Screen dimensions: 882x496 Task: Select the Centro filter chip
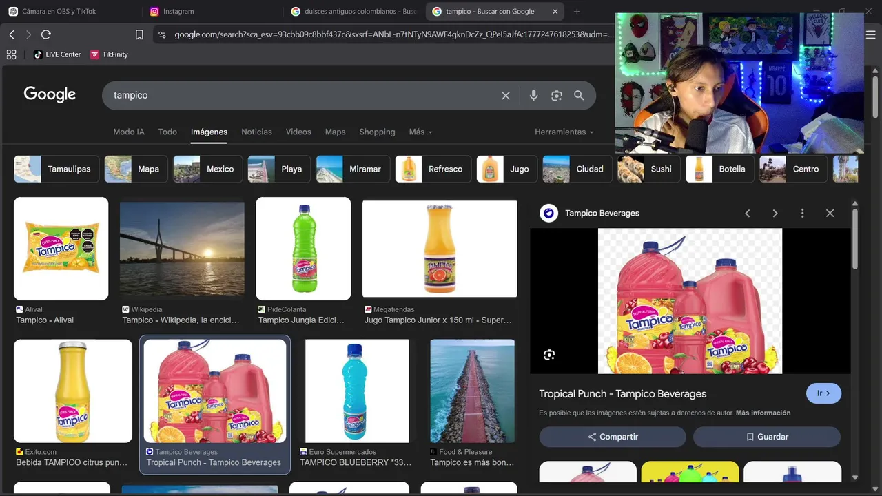click(793, 169)
